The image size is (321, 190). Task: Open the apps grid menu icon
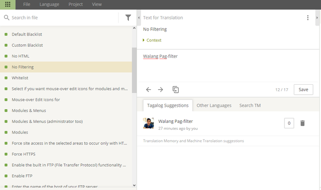[x=8, y=5]
